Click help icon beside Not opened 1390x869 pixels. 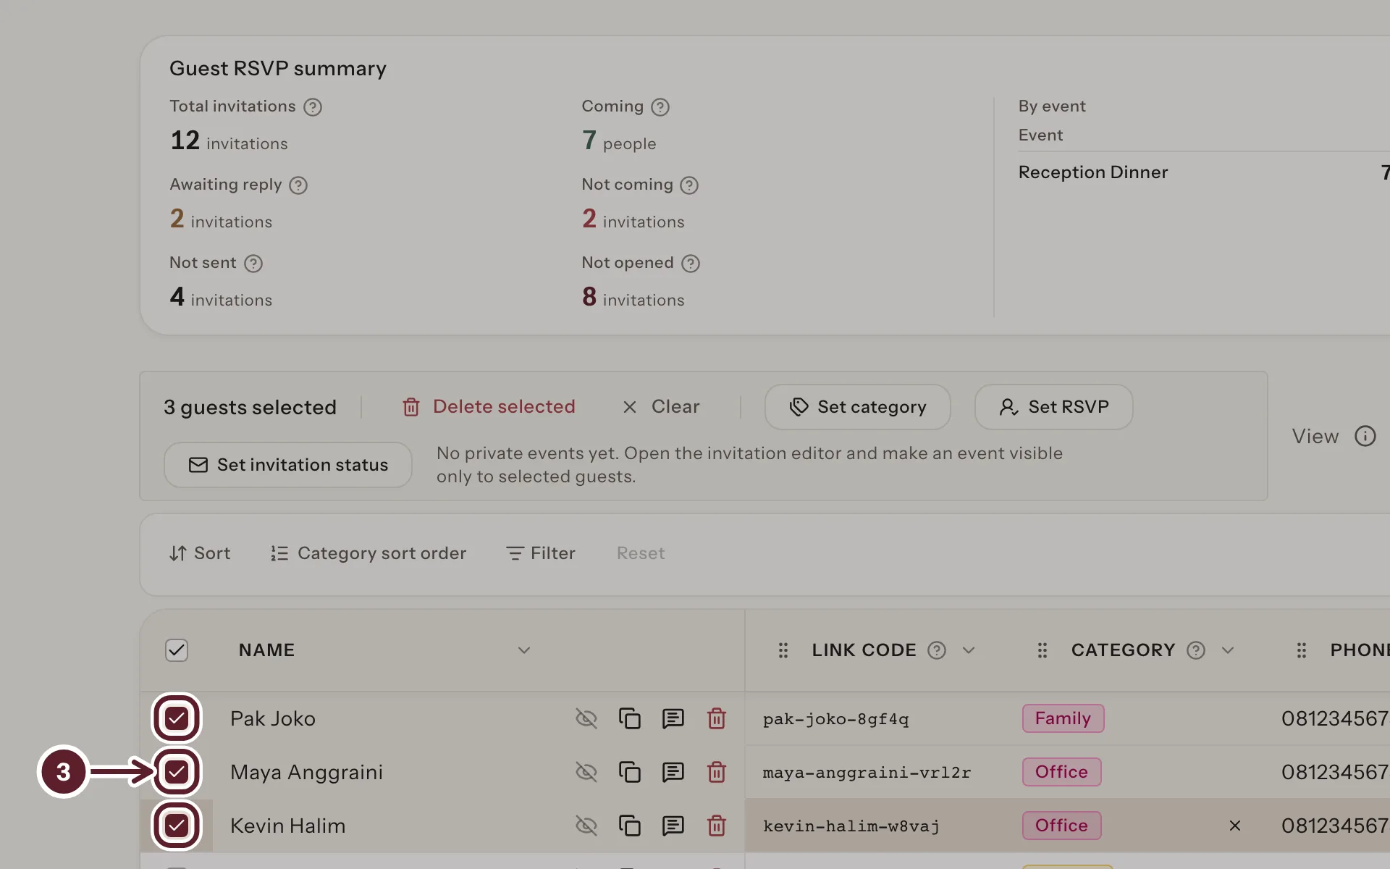click(691, 264)
